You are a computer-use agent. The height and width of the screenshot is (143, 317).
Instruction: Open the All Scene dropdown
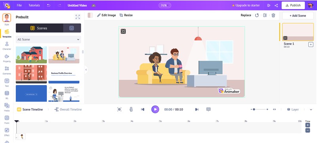[x=48, y=40]
